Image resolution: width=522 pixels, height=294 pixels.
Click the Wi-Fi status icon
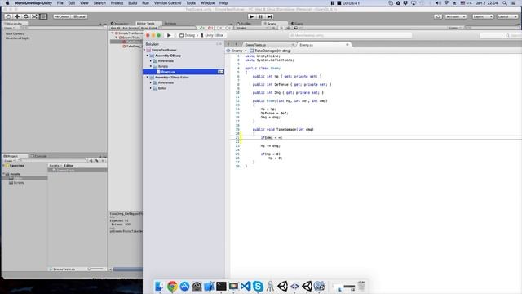coord(446,3)
